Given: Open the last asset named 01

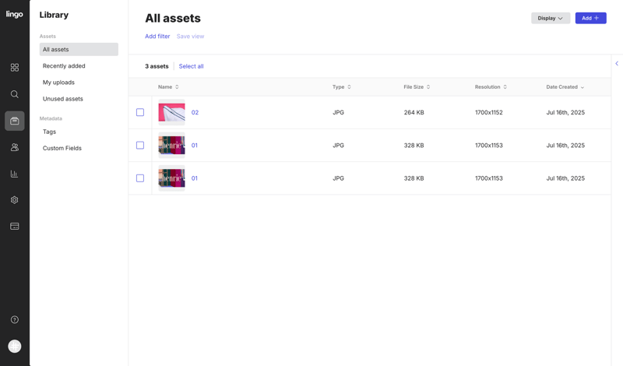Looking at the screenshot, I should 194,178.
